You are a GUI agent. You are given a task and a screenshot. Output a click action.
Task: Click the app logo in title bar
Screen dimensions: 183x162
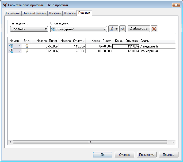tap(4, 5)
